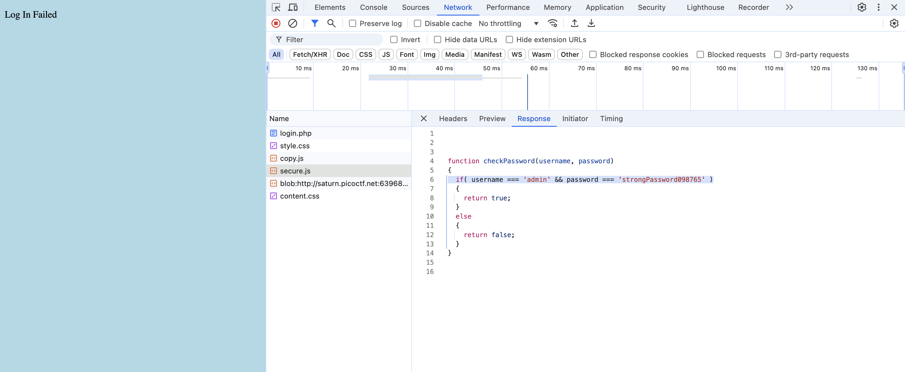Screen dimensions: 905x372
Task: Open the Sources tab
Action: coord(415,7)
